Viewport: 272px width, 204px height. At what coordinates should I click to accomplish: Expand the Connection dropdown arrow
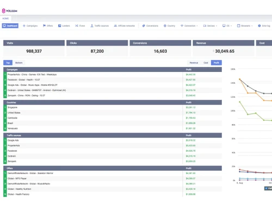(x=197, y=26)
